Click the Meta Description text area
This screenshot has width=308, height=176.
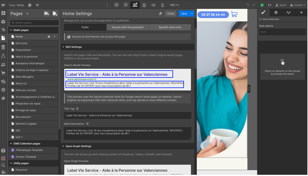pyautogui.click(x=127, y=133)
